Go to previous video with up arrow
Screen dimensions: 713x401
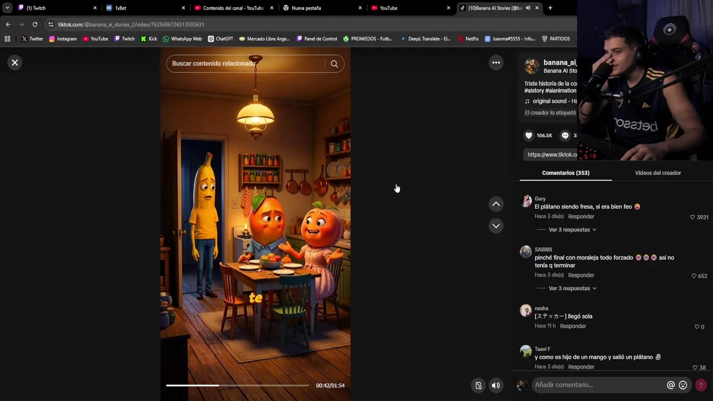[496, 204]
